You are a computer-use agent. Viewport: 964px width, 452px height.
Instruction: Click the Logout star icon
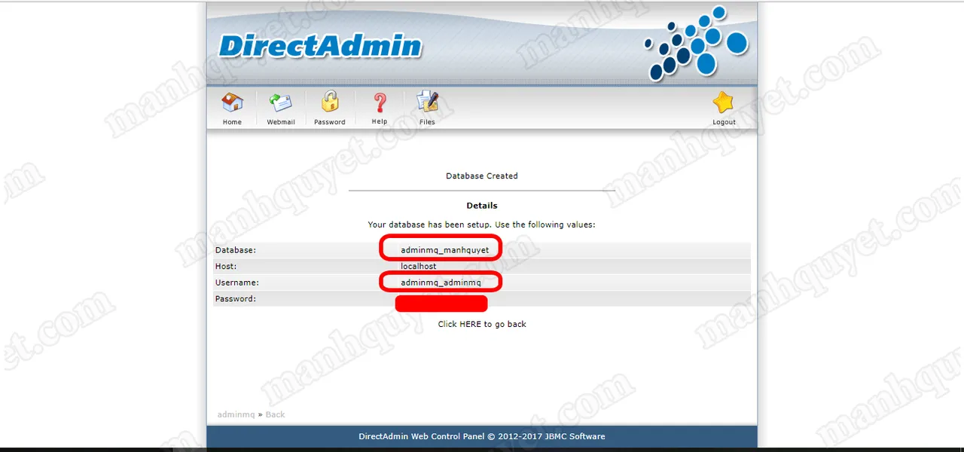click(724, 102)
